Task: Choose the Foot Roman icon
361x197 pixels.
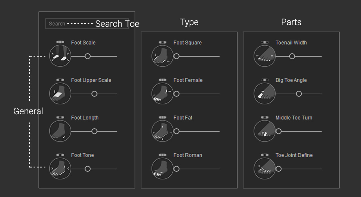Action: (162, 169)
